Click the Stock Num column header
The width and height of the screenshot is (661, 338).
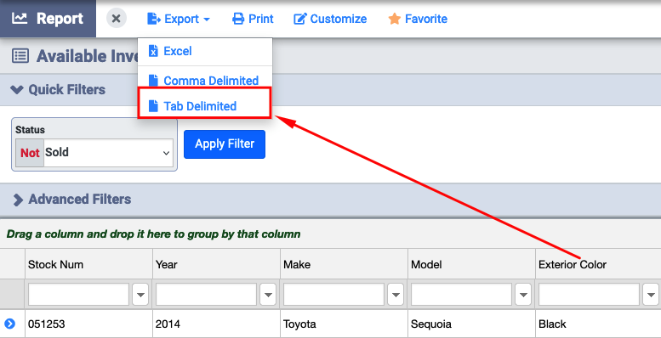(x=89, y=264)
